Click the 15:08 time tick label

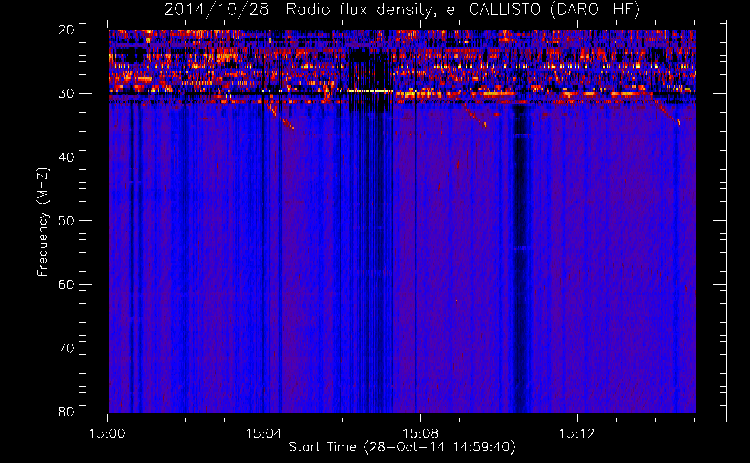pyautogui.click(x=420, y=434)
